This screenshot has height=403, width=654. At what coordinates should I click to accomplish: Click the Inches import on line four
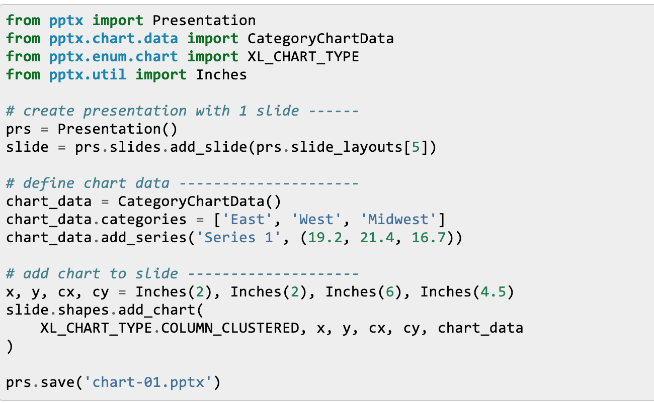tap(221, 75)
